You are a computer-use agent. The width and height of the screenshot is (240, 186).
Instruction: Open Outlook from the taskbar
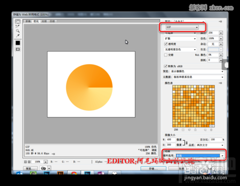pyautogui.click(x=19, y=173)
